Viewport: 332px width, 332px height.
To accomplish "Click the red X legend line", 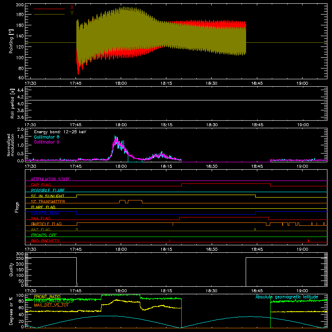I will coord(49,9).
